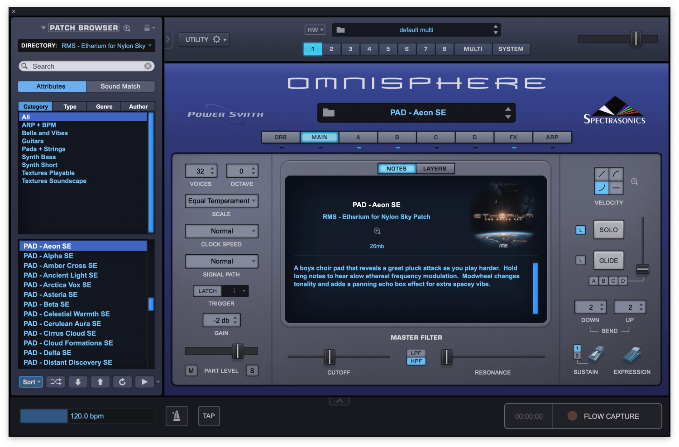Open the Sort dropdown

[31, 382]
